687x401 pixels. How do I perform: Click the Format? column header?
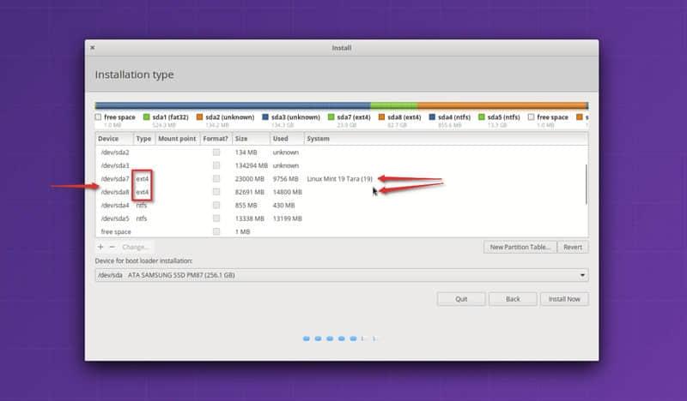pos(216,139)
